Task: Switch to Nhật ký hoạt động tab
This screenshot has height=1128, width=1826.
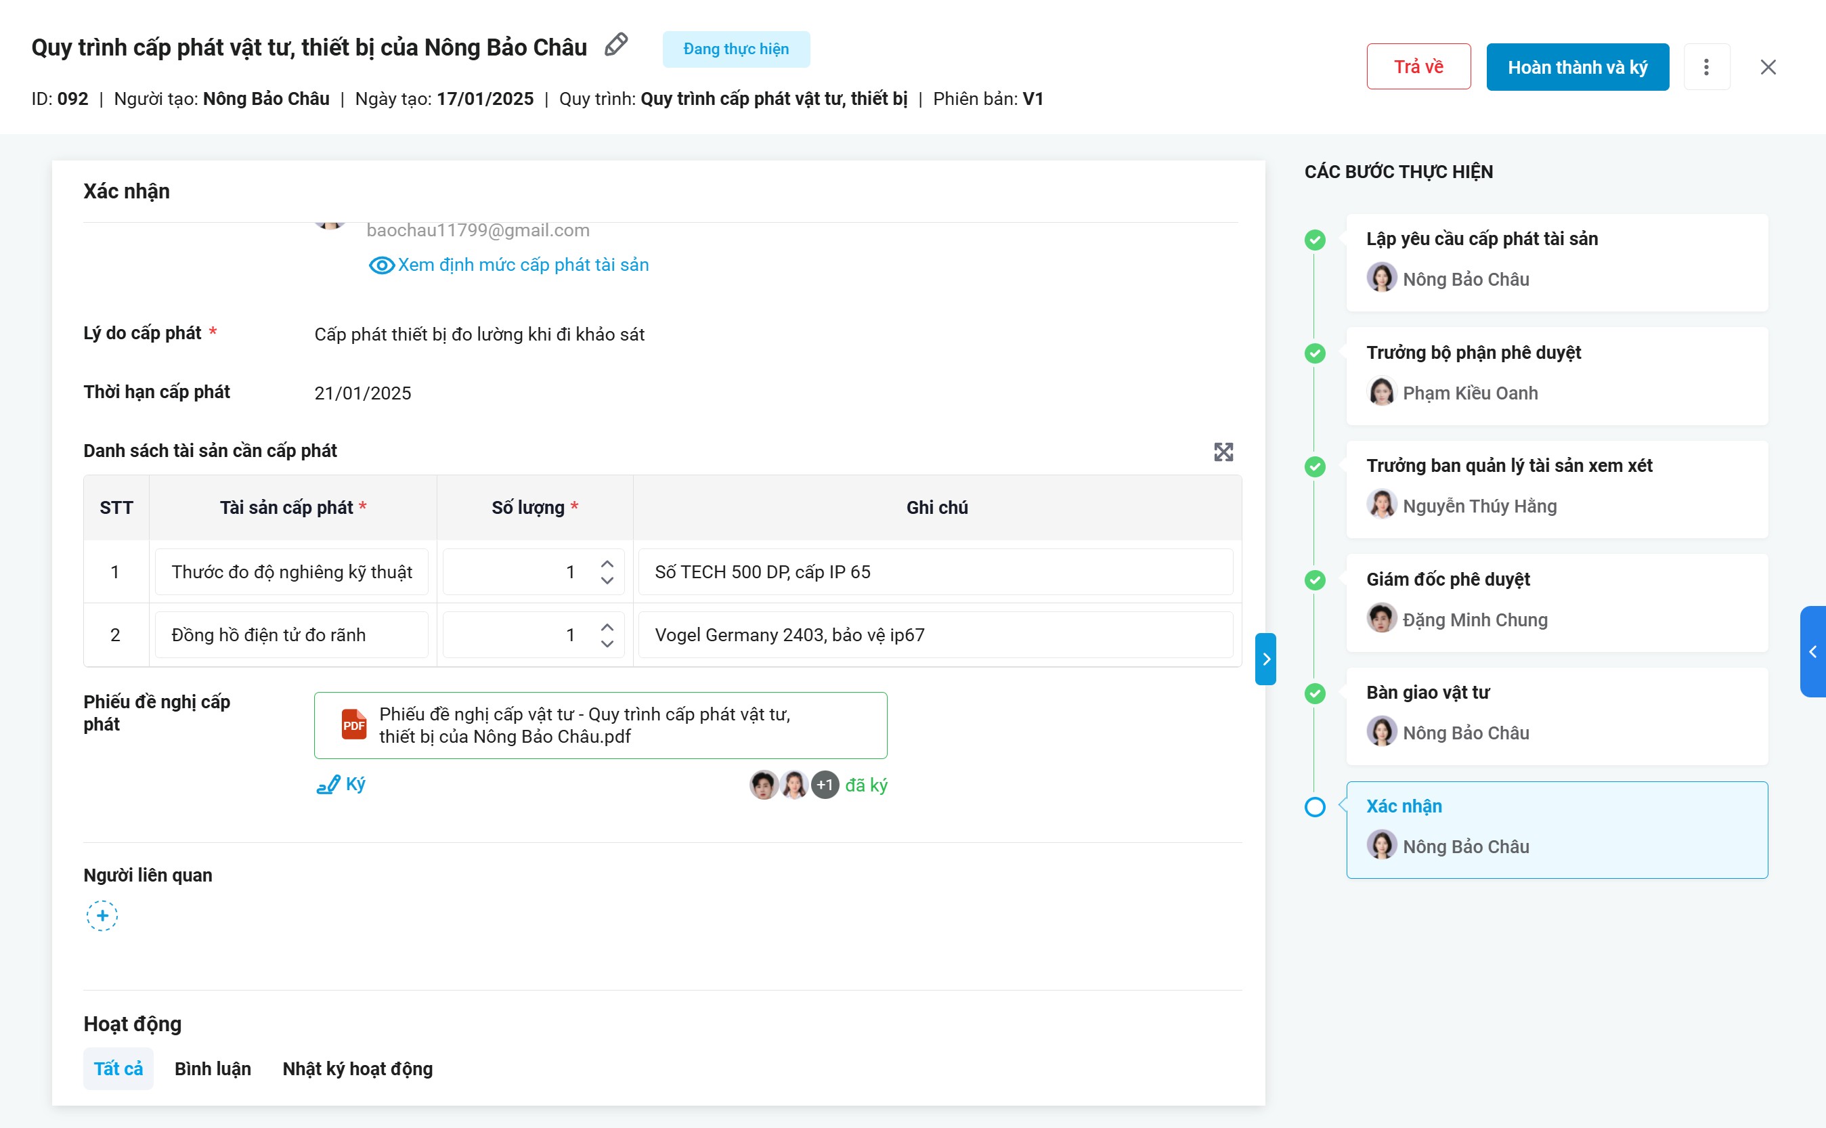Action: 357,1068
